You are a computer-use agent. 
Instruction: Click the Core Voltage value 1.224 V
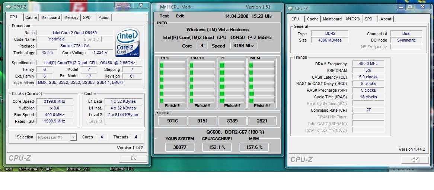[100, 52]
